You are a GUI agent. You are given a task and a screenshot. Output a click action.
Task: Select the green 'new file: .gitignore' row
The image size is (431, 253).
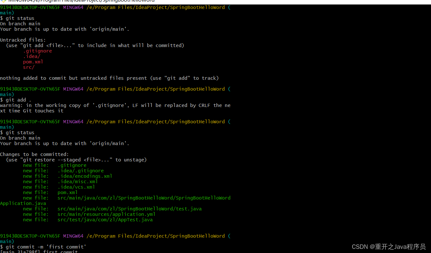[x=55, y=165]
